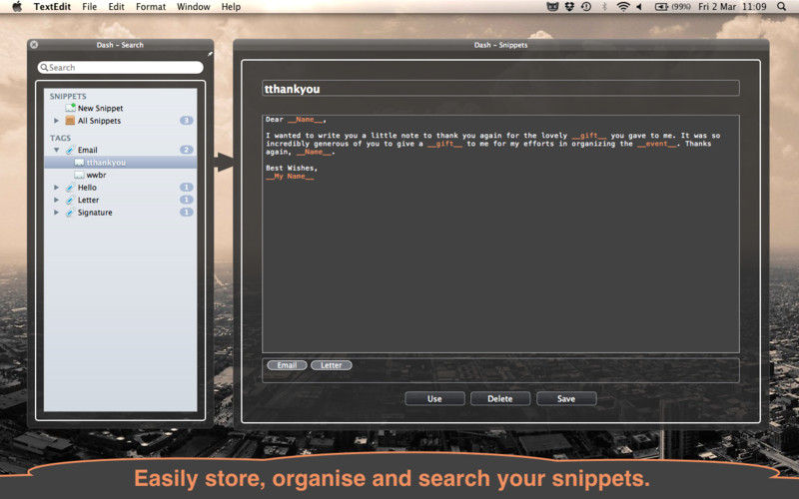Viewport: 799px width, 499px height.
Task: Open the Wi-Fi status menu
Action: pos(622,7)
